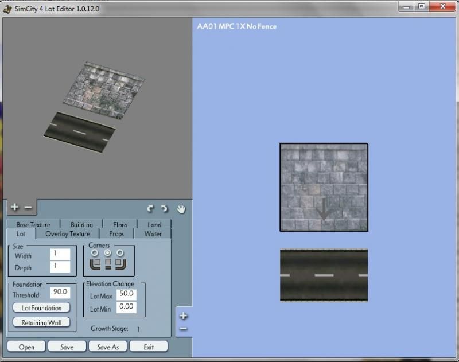This screenshot has width=459, height=362.
Task: Switch to the Building tab
Action: tap(81, 224)
